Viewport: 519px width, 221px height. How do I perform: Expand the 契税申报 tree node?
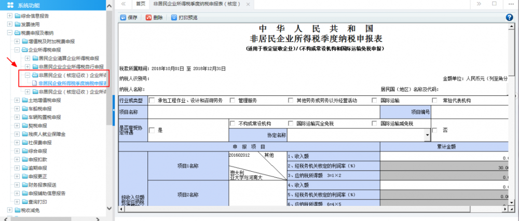(17, 126)
